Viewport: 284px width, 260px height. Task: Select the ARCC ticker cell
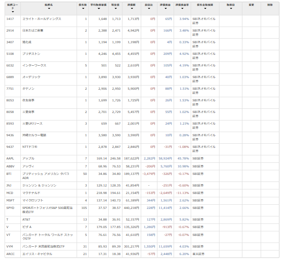(10, 254)
